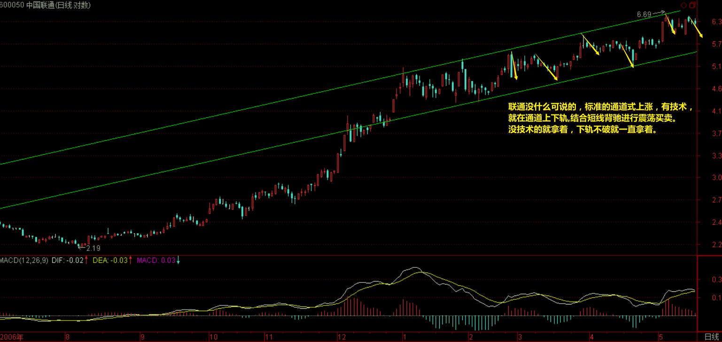Click the 4.6 price axis label
Screen dimensions: 722x342
click(x=716, y=89)
